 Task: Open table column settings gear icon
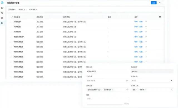click(x=160, y=17)
